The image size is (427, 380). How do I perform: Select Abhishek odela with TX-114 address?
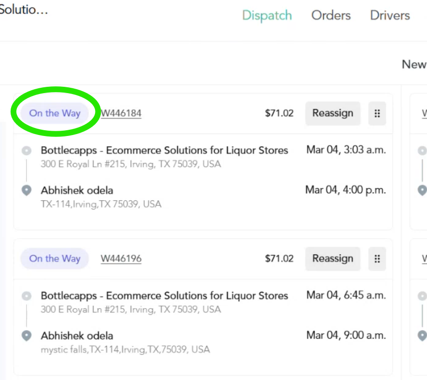point(77,190)
